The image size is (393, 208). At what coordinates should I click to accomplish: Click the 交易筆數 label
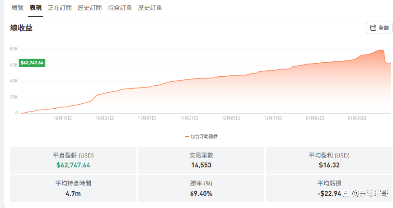pyautogui.click(x=201, y=156)
